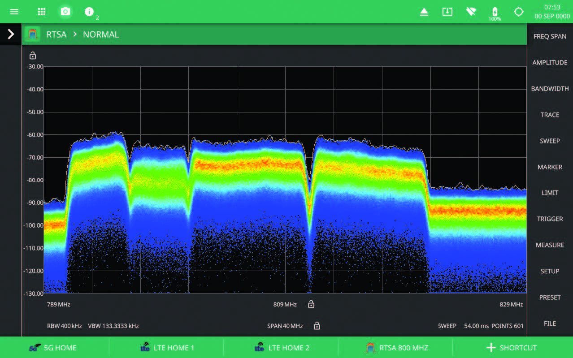Open the hamburger main menu

click(14, 12)
